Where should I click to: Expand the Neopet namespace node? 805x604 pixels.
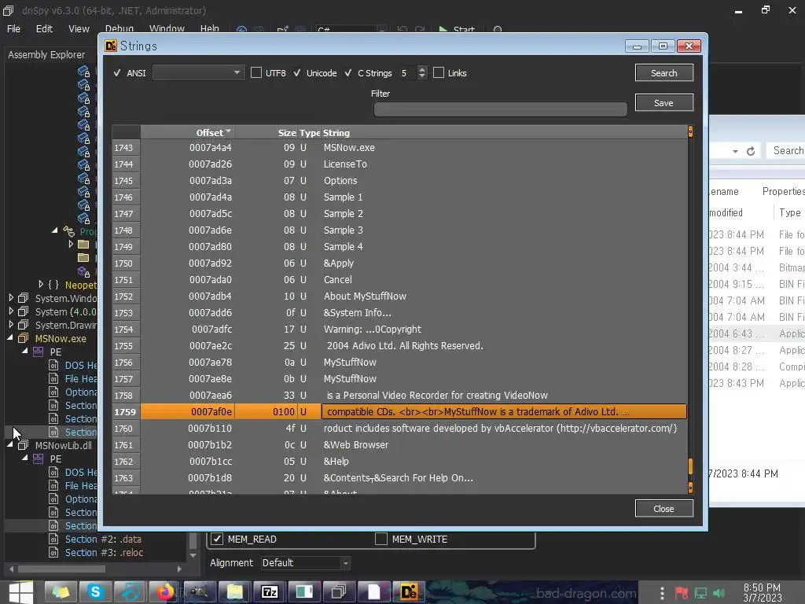coord(41,283)
